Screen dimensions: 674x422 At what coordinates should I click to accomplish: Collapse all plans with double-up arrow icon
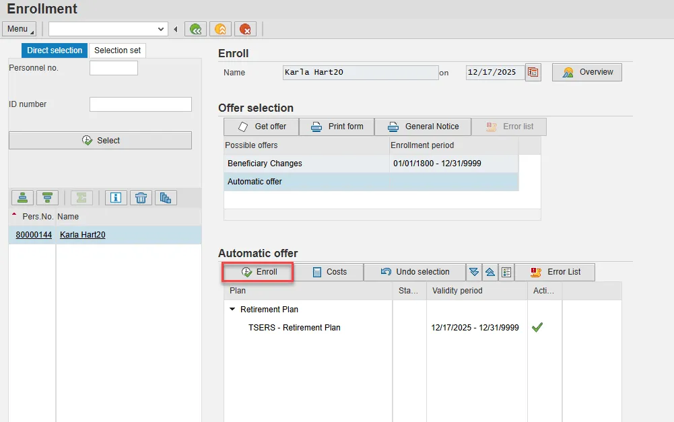click(x=490, y=272)
